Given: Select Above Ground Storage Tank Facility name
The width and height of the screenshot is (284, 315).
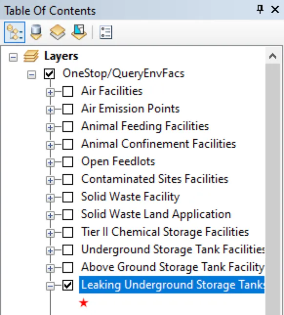Looking at the screenshot, I should [x=173, y=268].
